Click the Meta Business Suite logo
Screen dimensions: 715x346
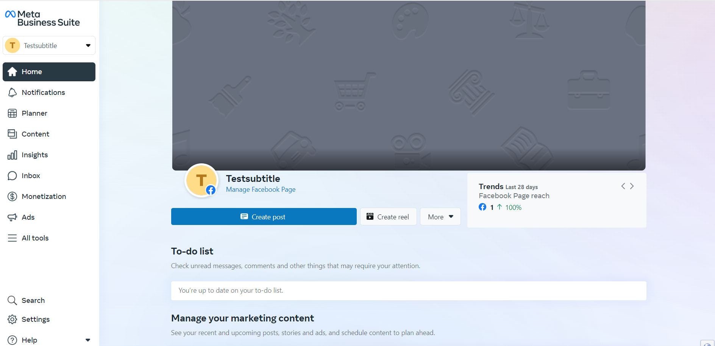pyautogui.click(x=42, y=18)
